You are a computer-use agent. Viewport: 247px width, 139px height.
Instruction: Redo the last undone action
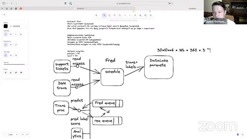(27, 135)
